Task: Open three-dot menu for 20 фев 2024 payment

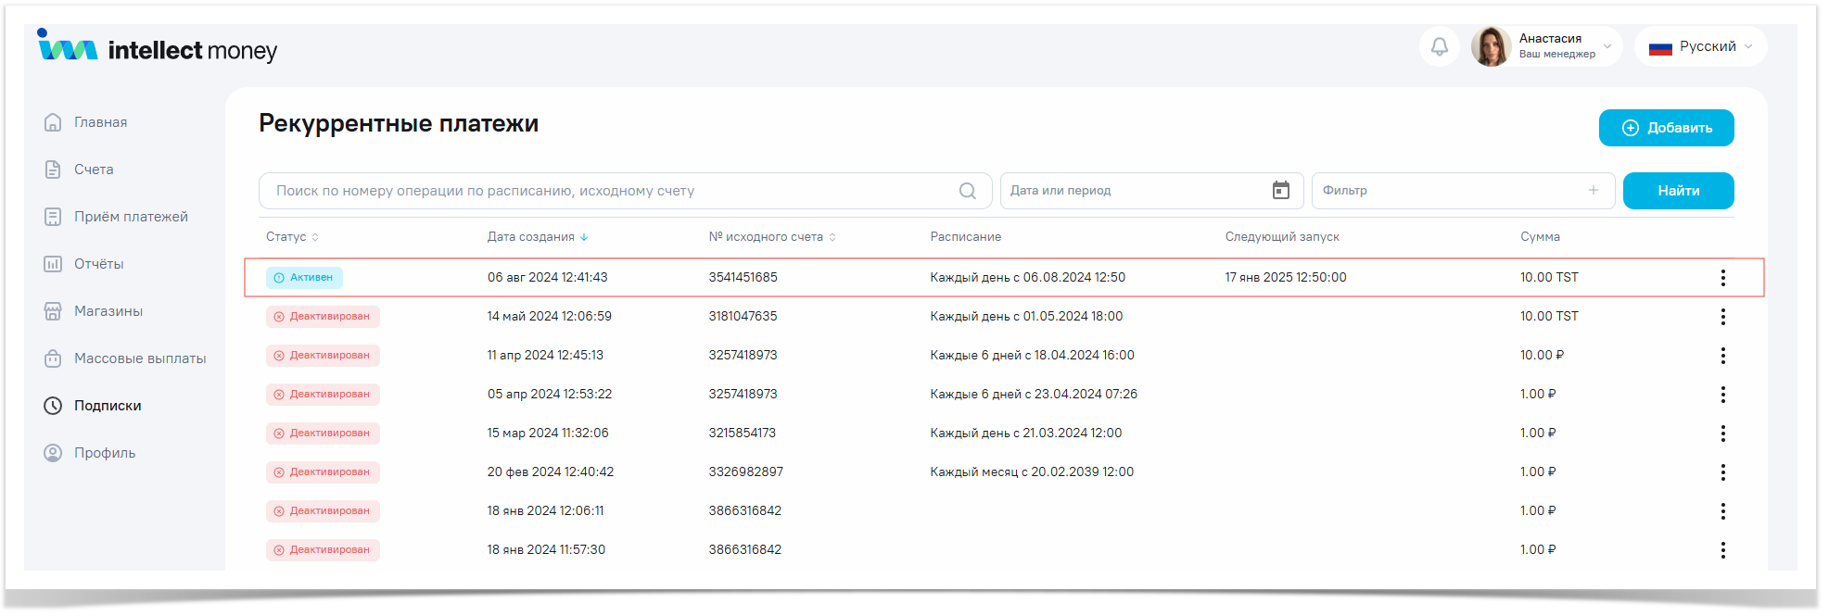Action: (x=1722, y=472)
